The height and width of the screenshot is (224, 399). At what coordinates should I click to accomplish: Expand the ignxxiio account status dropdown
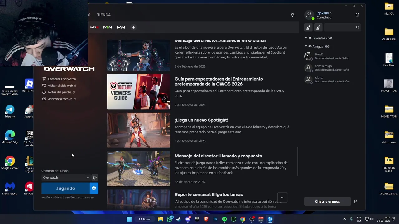click(x=331, y=13)
